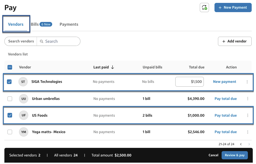Screen dimensions: 256x164
Task: Toggle the select-all vendors header checkbox
Action: pos(10,67)
